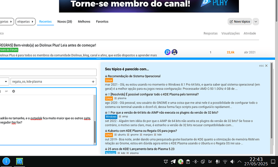Focus the topic title input field

(x=48, y=72)
